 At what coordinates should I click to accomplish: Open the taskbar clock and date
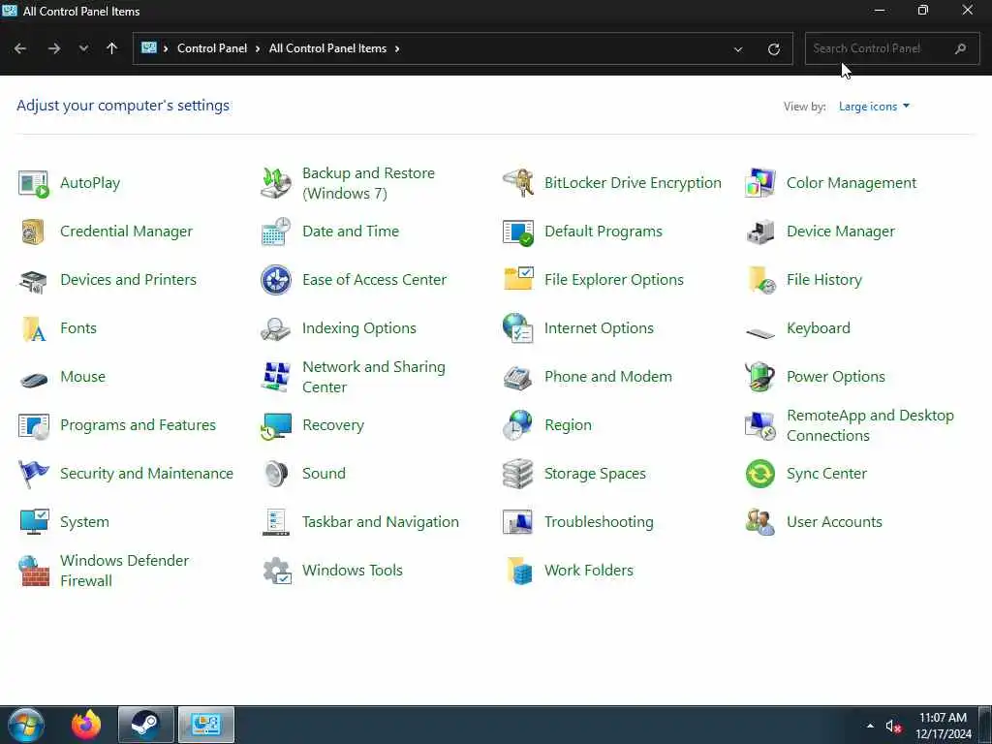pyautogui.click(x=943, y=726)
